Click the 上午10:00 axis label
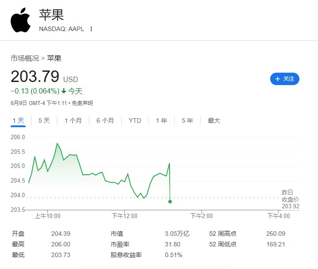 [x=48, y=216]
